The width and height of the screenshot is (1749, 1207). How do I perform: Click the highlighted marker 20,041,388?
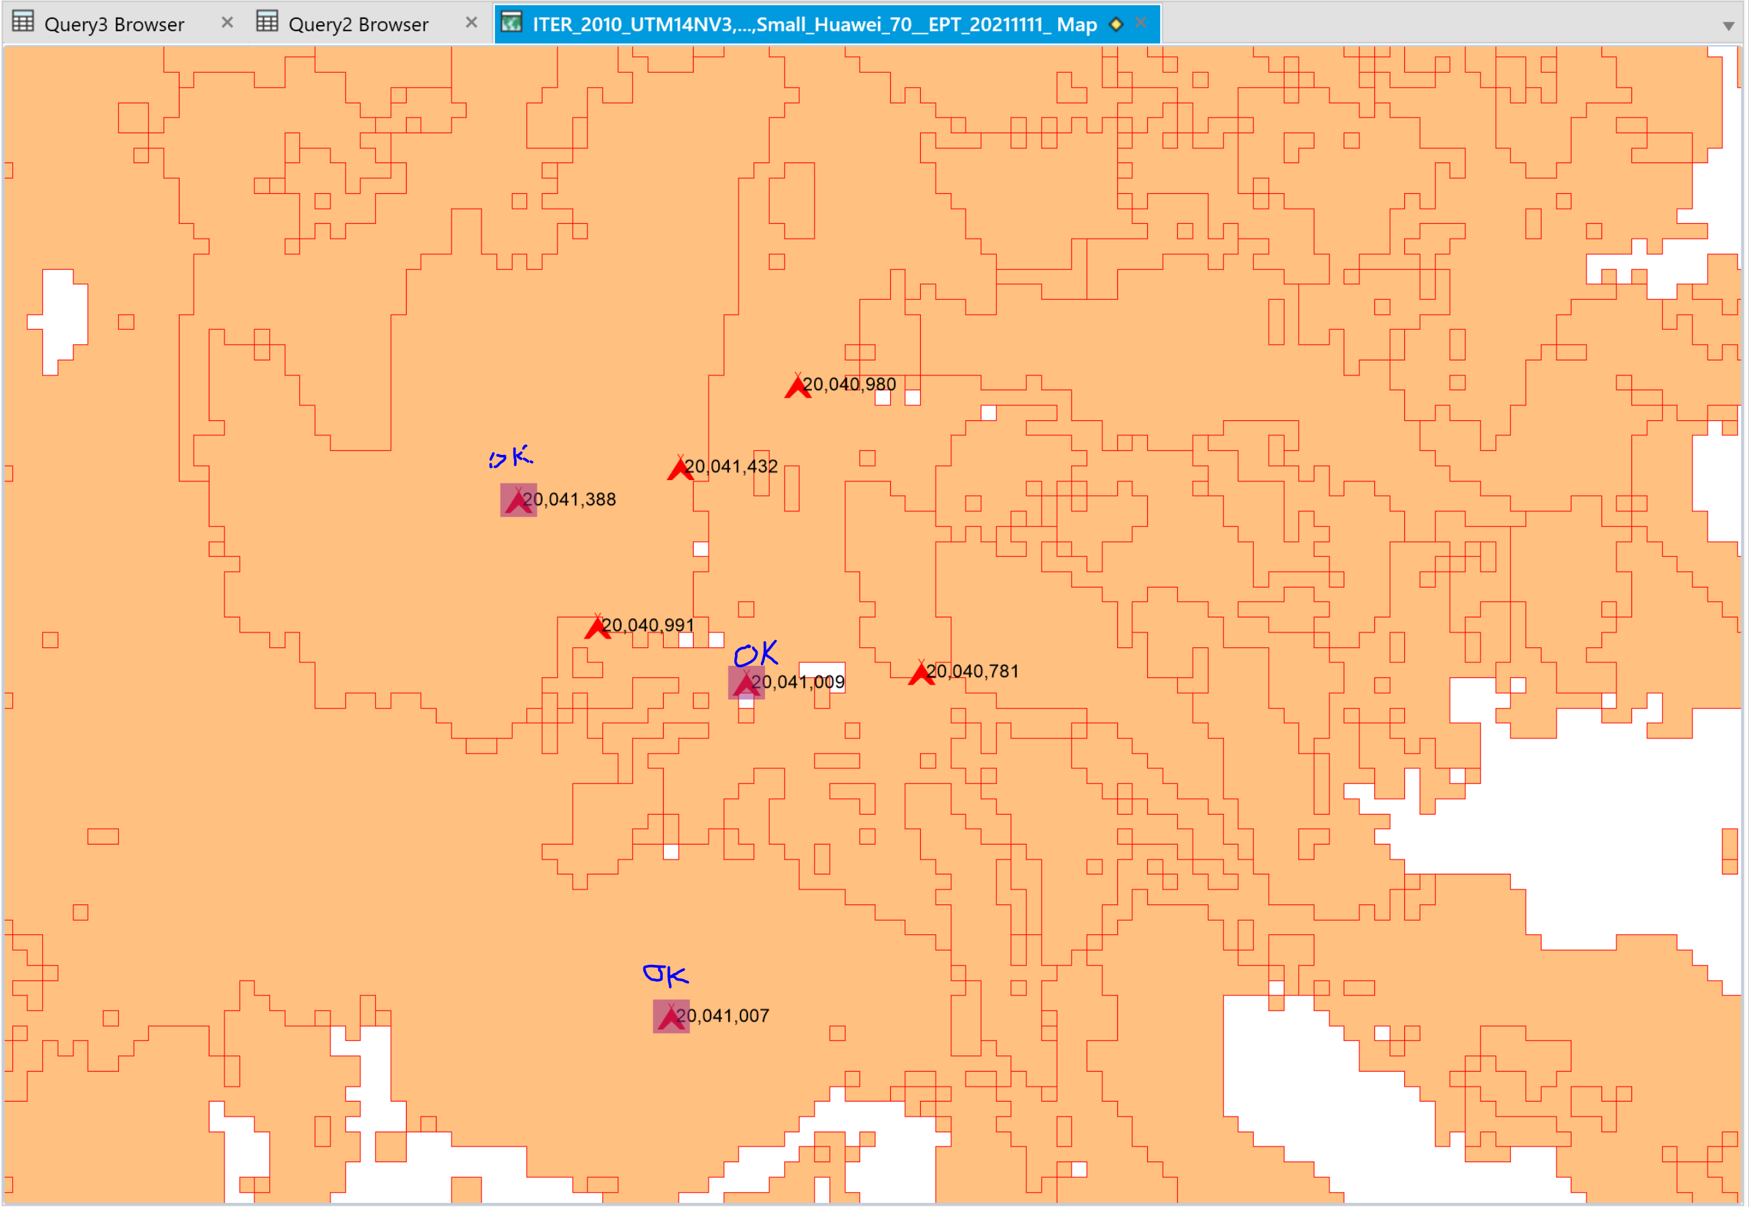[x=517, y=499]
